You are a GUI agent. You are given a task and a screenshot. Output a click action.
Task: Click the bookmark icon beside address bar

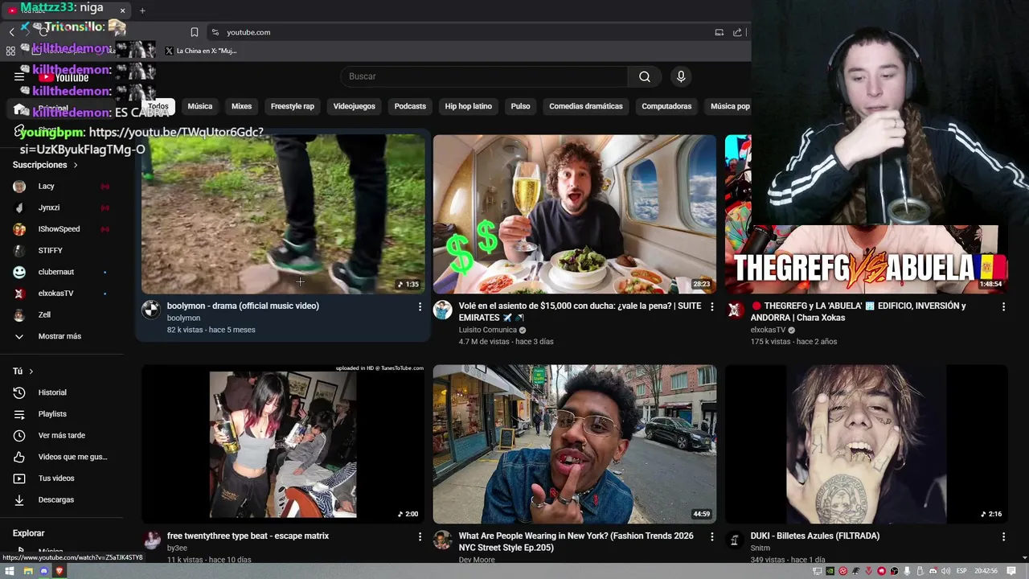click(195, 32)
